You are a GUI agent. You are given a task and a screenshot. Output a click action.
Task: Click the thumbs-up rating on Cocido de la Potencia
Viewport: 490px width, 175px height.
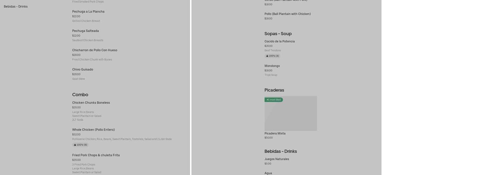tap(272, 56)
